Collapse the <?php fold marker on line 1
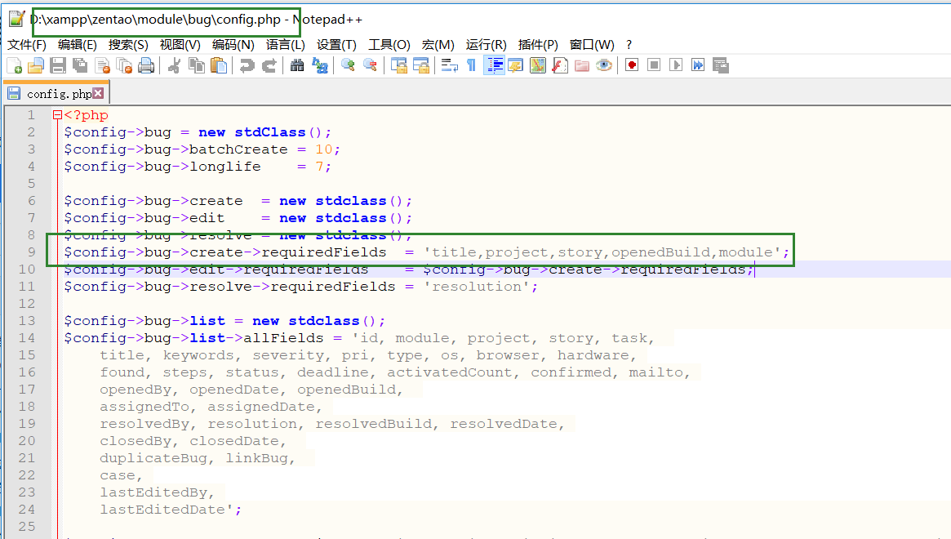 click(57, 115)
